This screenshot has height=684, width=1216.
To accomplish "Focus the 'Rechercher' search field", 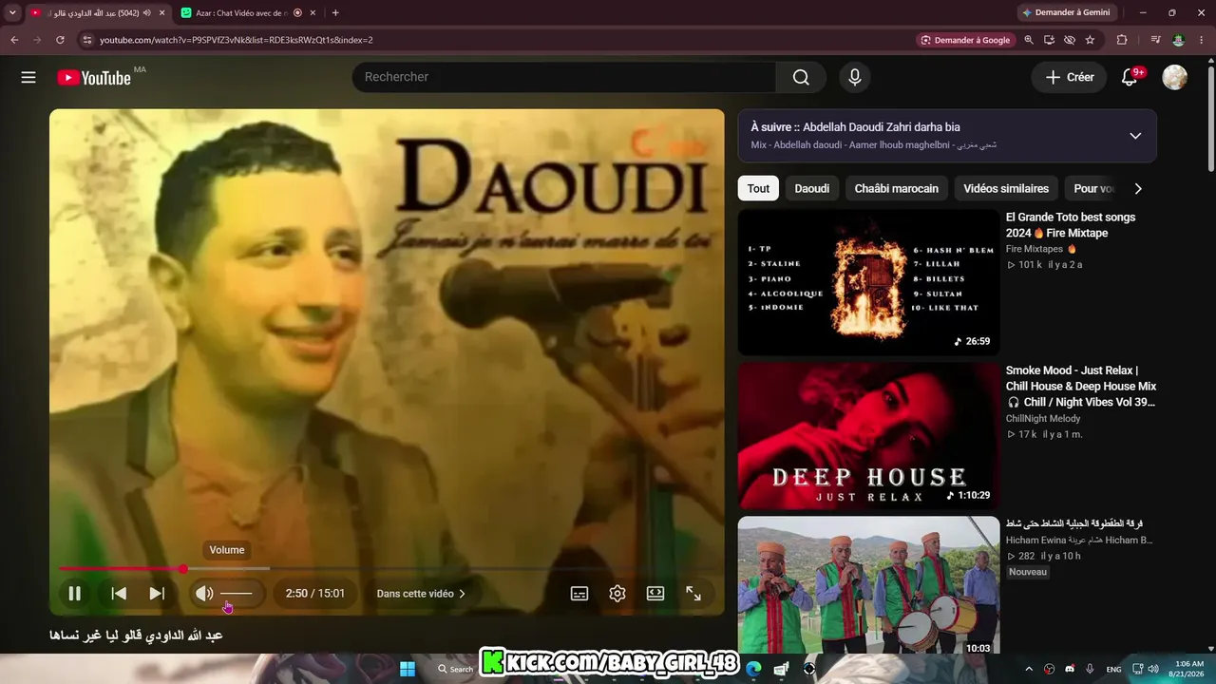I will click(564, 77).
